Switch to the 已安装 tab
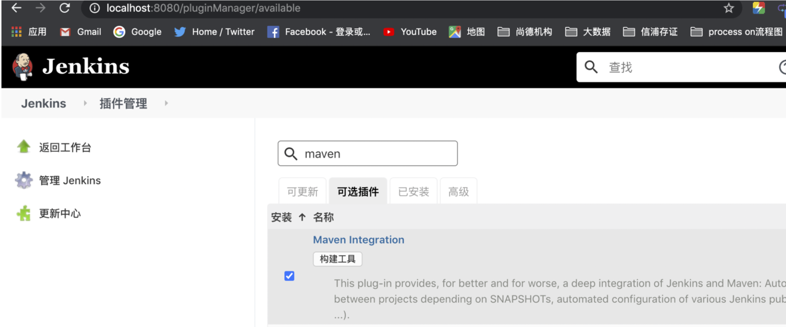Screen dimensions: 786x327 pos(413,192)
